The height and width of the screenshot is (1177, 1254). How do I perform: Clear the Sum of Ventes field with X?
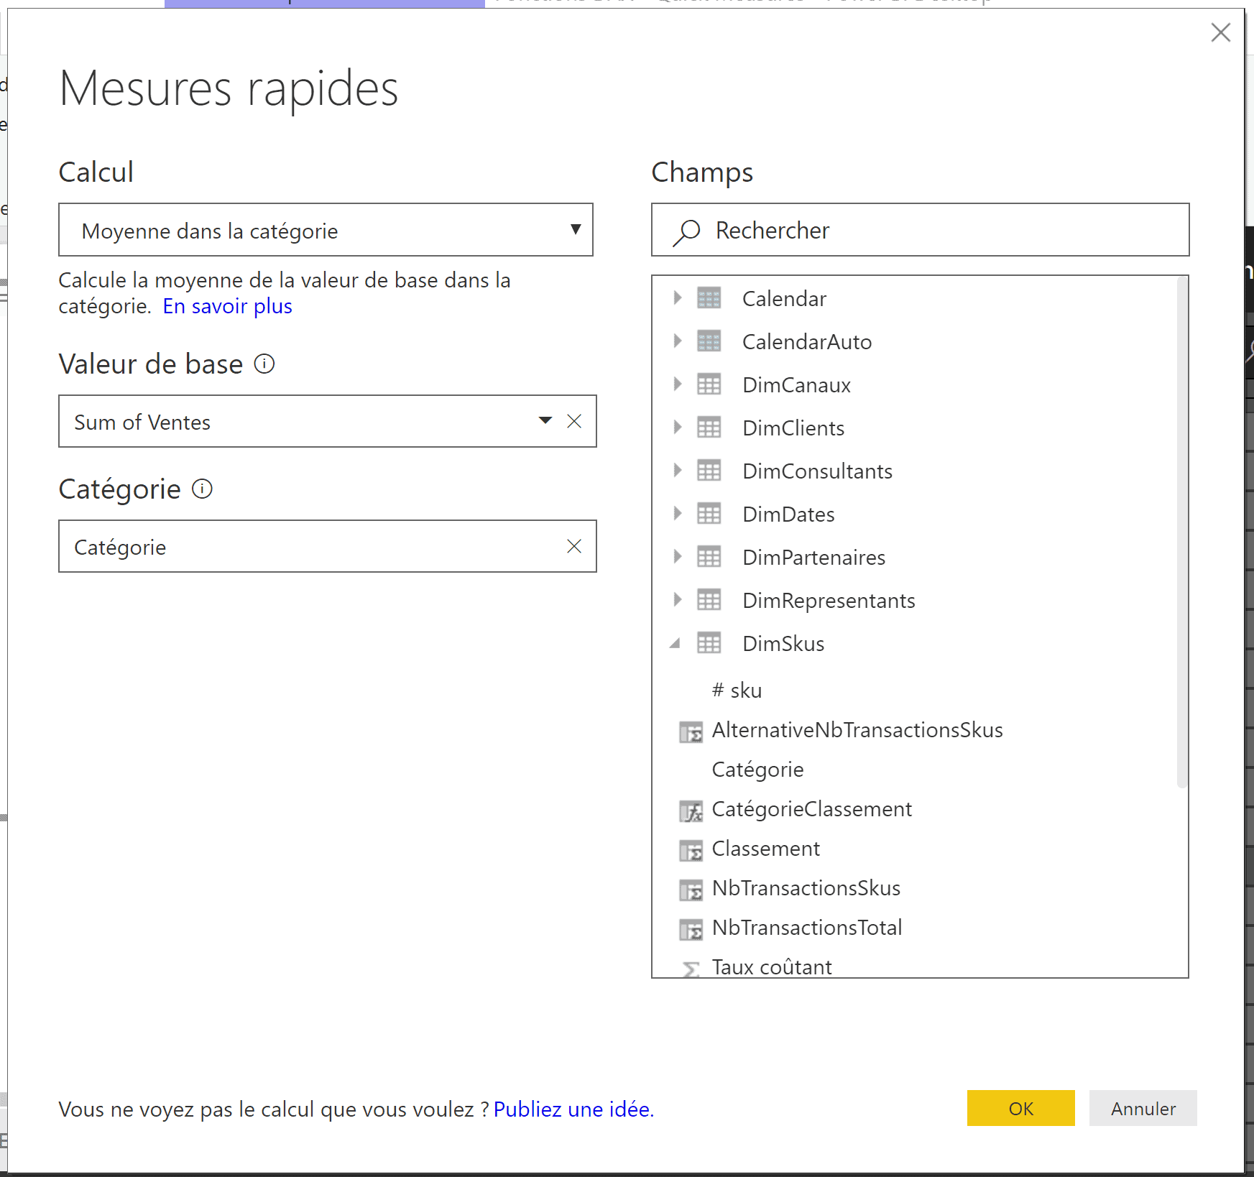573,422
